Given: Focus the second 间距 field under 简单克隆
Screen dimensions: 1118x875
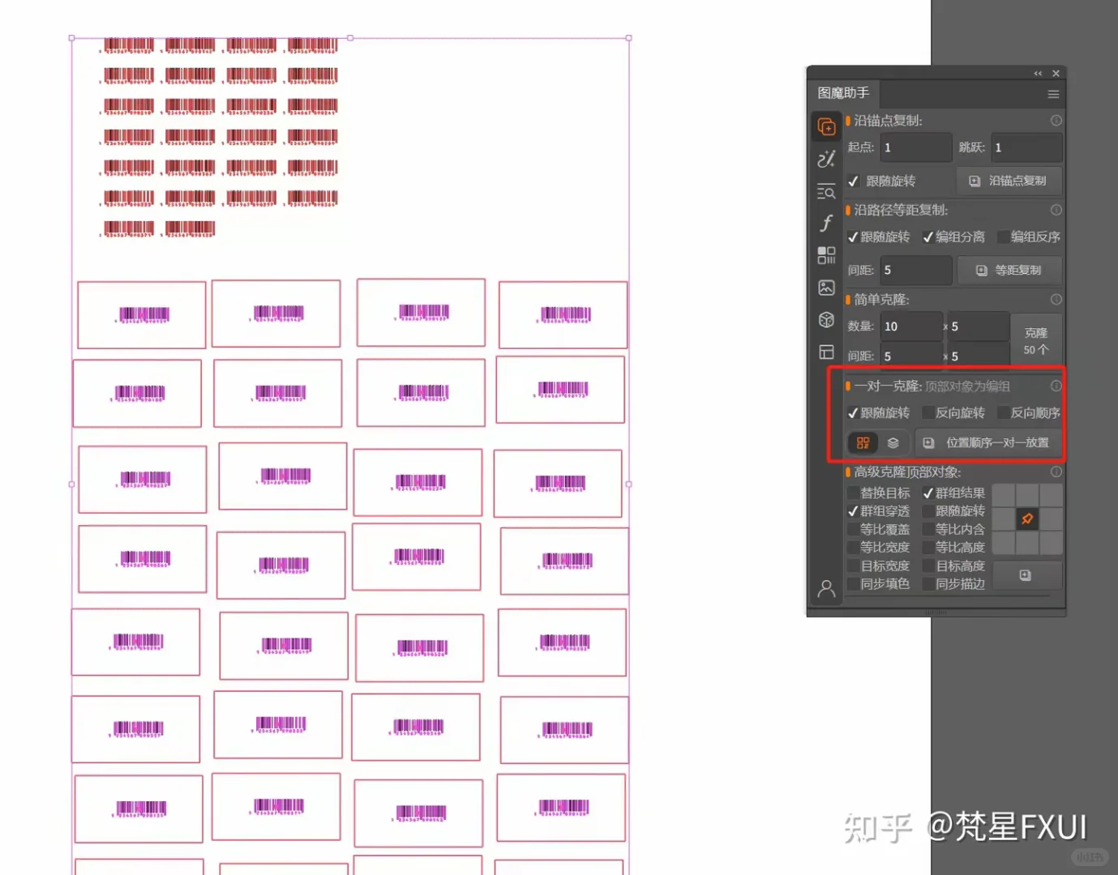Looking at the screenshot, I should pyautogui.click(x=979, y=356).
